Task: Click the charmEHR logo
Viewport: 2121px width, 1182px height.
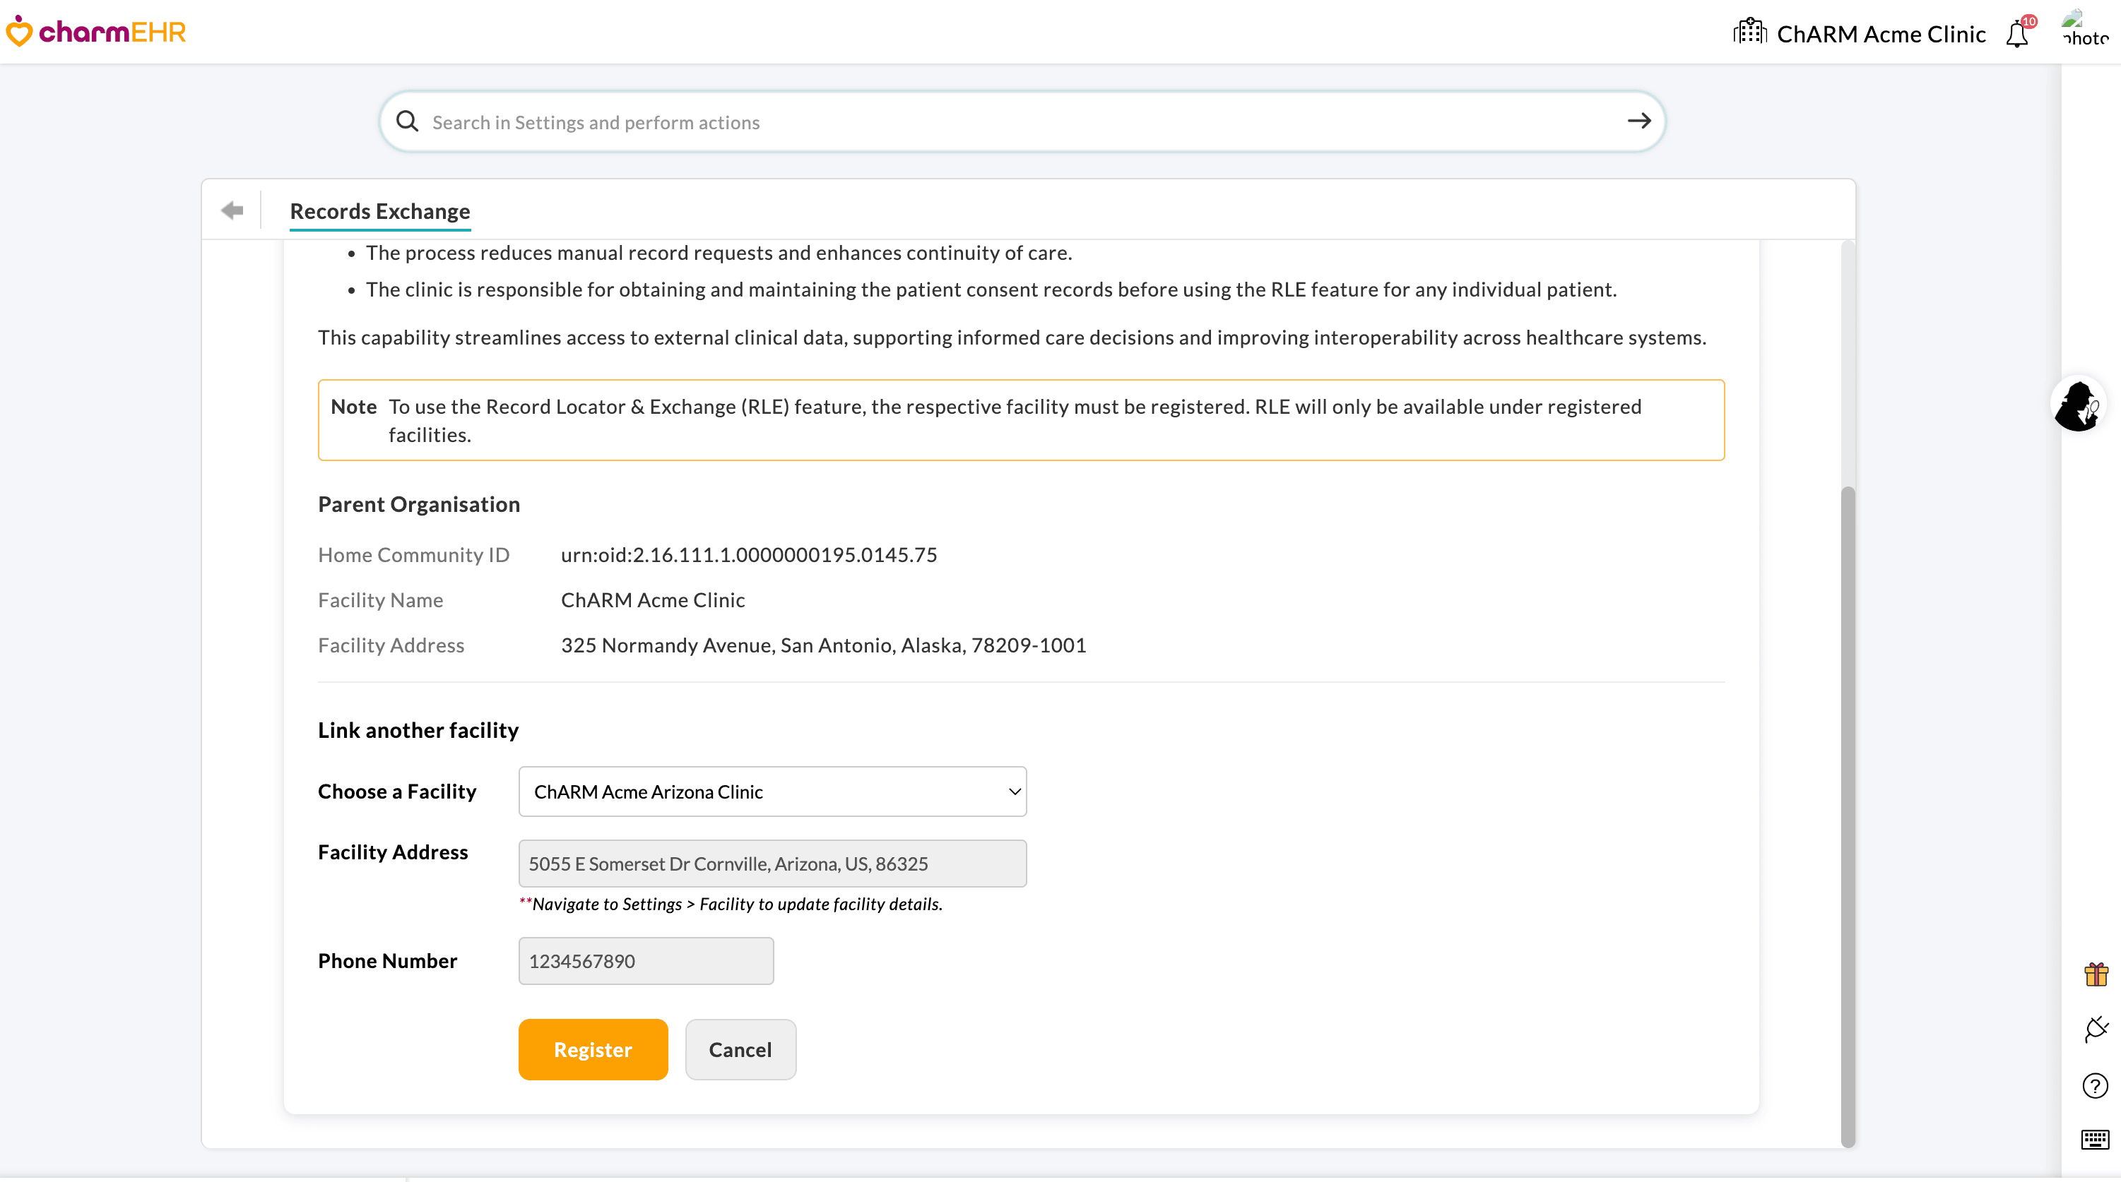Action: coord(95,32)
